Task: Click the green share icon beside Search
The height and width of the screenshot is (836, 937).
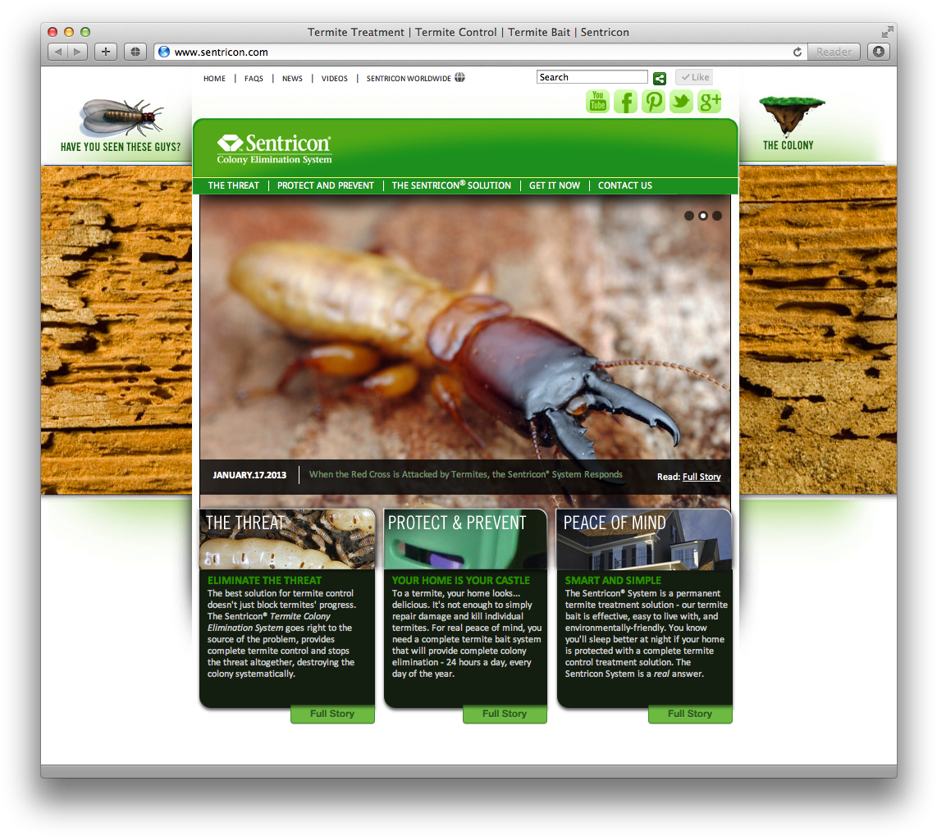Action: coord(660,78)
